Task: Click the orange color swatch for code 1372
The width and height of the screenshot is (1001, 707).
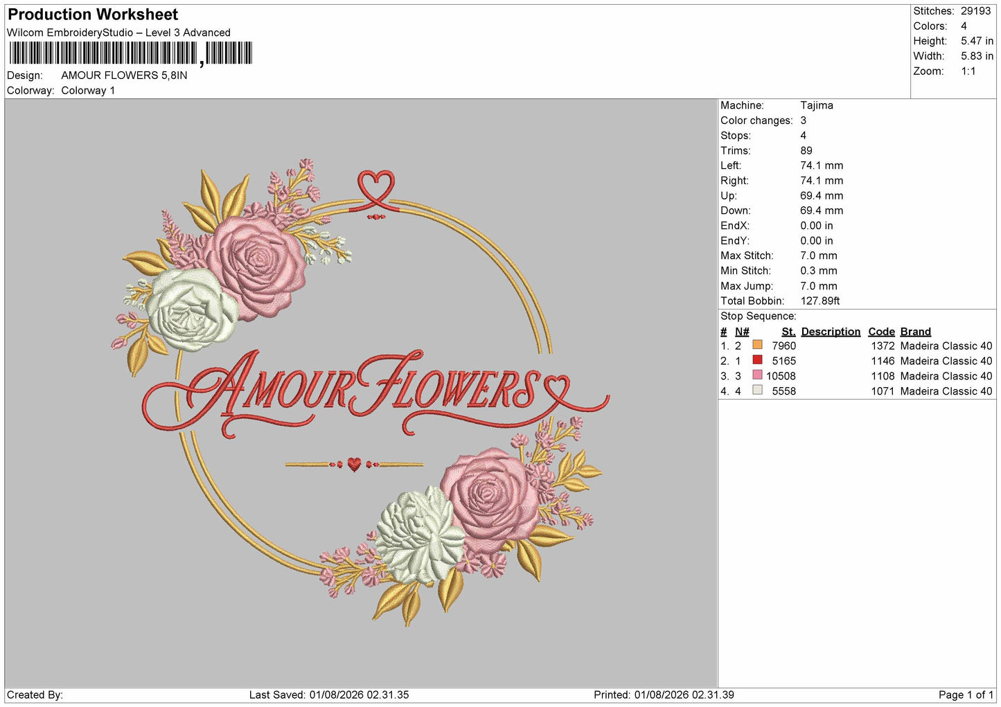Action: (x=757, y=345)
